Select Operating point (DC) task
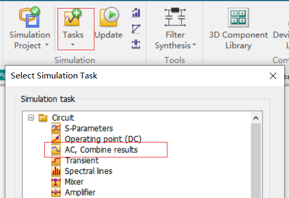 (103, 139)
